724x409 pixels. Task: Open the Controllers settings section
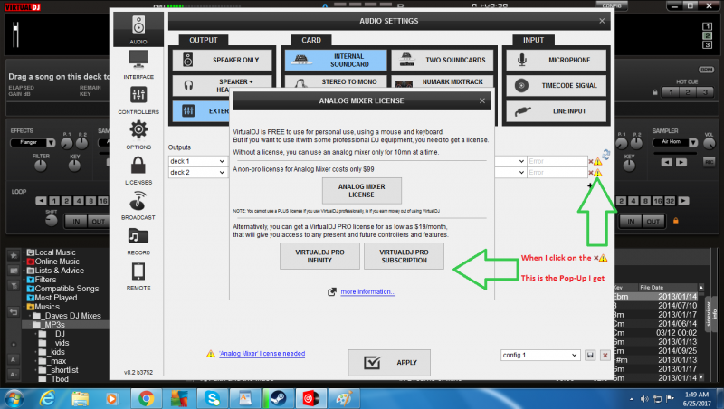click(138, 100)
